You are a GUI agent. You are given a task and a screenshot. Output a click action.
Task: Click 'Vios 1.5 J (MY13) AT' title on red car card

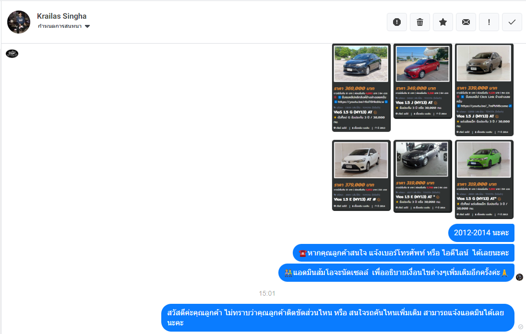(x=414, y=103)
